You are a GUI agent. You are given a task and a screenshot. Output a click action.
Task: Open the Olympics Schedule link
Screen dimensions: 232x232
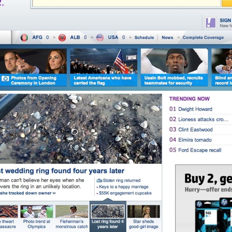tap(144, 38)
